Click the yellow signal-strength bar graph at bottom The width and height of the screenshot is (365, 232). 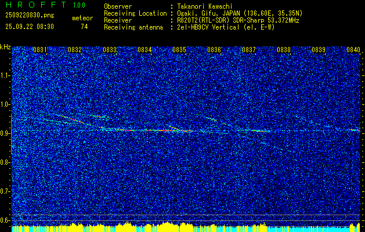(x=186, y=227)
